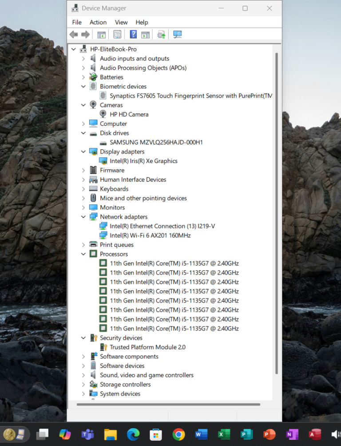The width and height of the screenshot is (341, 446).
Task: Launch Microsoft Teams from taskbar
Action: click(x=87, y=434)
